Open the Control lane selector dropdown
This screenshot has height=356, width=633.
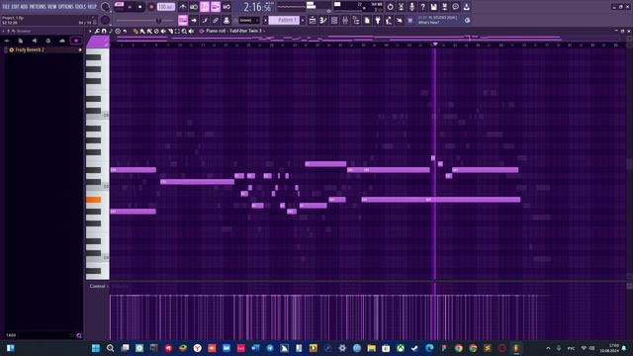[x=98, y=286]
